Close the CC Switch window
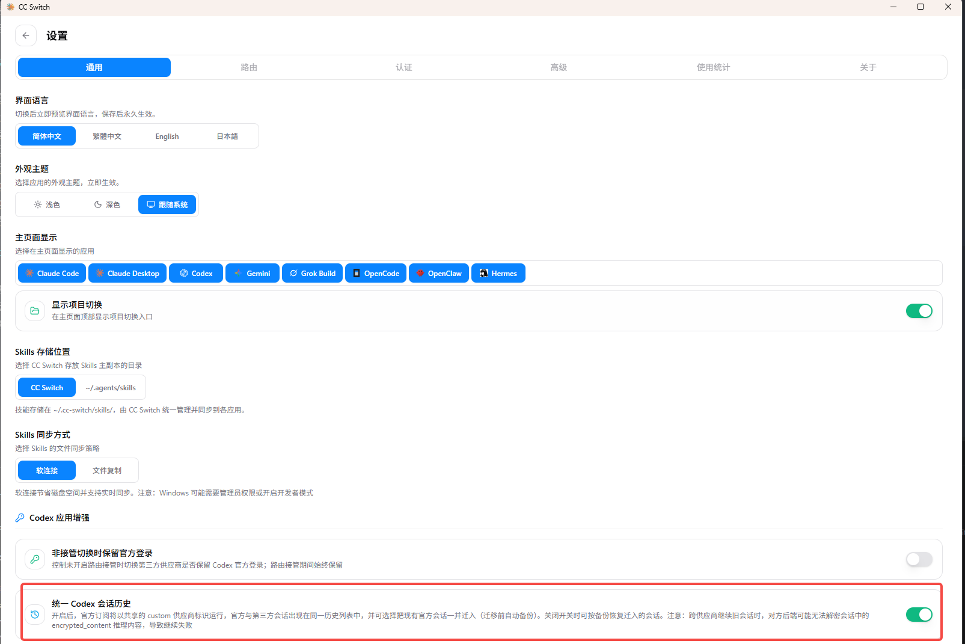Viewport: 965px width, 644px height. pyautogui.click(x=948, y=7)
